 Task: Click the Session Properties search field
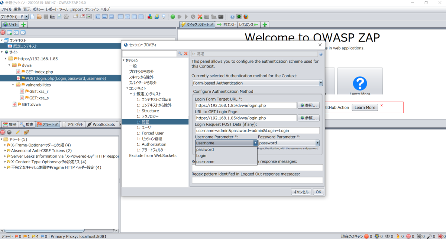(x=149, y=54)
